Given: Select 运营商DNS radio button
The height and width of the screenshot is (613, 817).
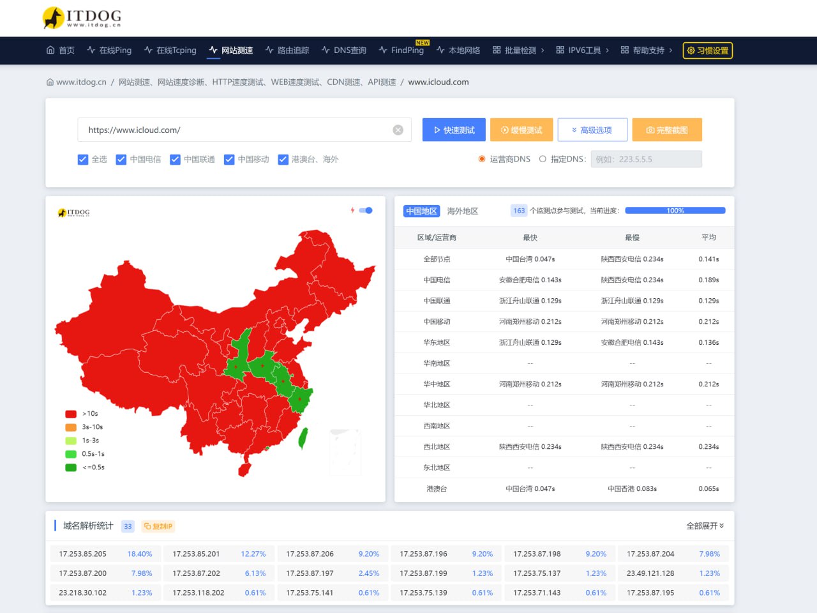Looking at the screenshot, I should [482, 159].
